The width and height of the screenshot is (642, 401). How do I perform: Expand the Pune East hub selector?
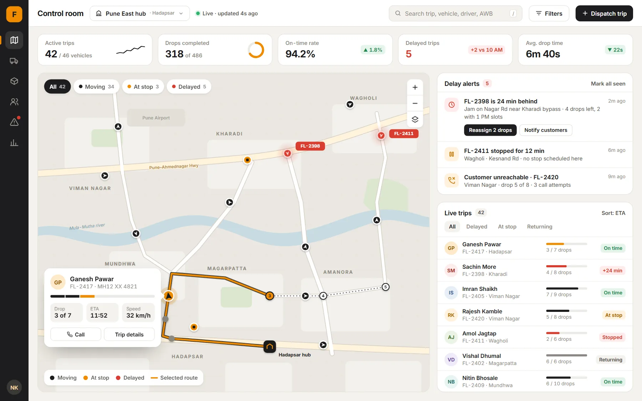(x=140, y=14)
